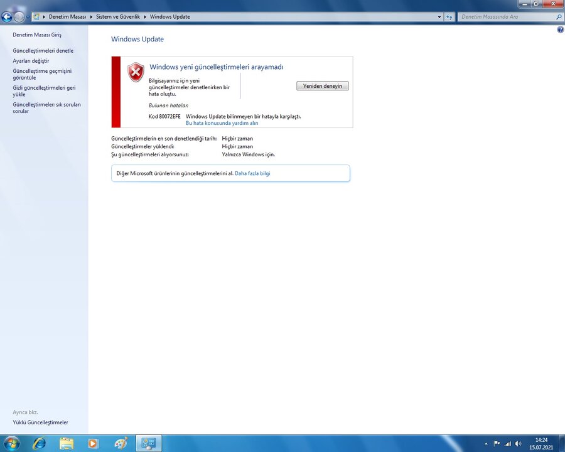Screen dimensions: 565x452
Task: Open Windows Explorer folder icon on taskbar
Action: (x=67, y=443)
